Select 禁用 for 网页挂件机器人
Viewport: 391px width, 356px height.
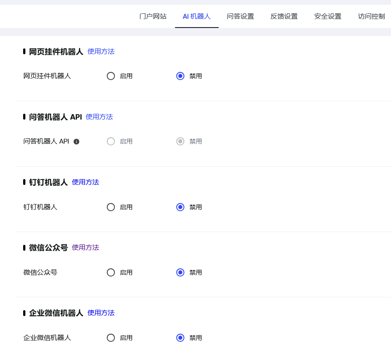tap(180, 76)
